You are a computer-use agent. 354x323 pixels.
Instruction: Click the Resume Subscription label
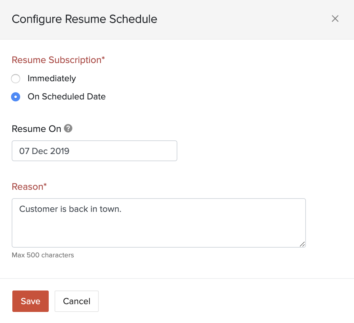58,60
